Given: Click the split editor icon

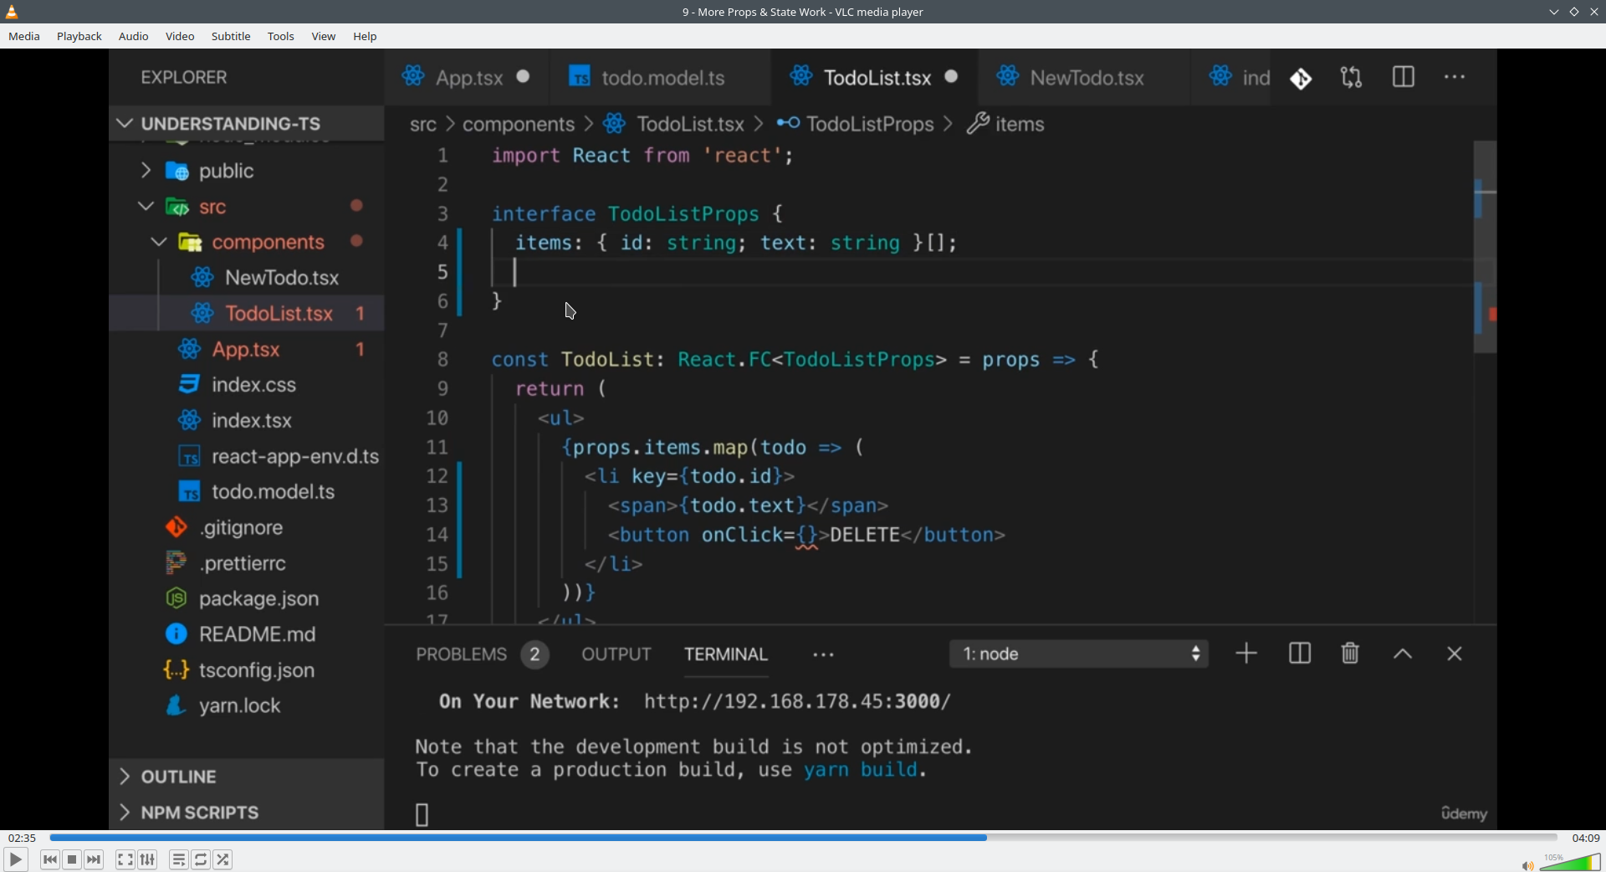Looking at the screenshot, I should click(1404, 78).
